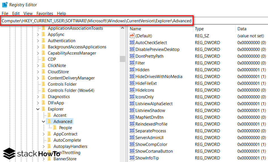
Task: Click the (value not set) data cell
Action: click(250, 36)
